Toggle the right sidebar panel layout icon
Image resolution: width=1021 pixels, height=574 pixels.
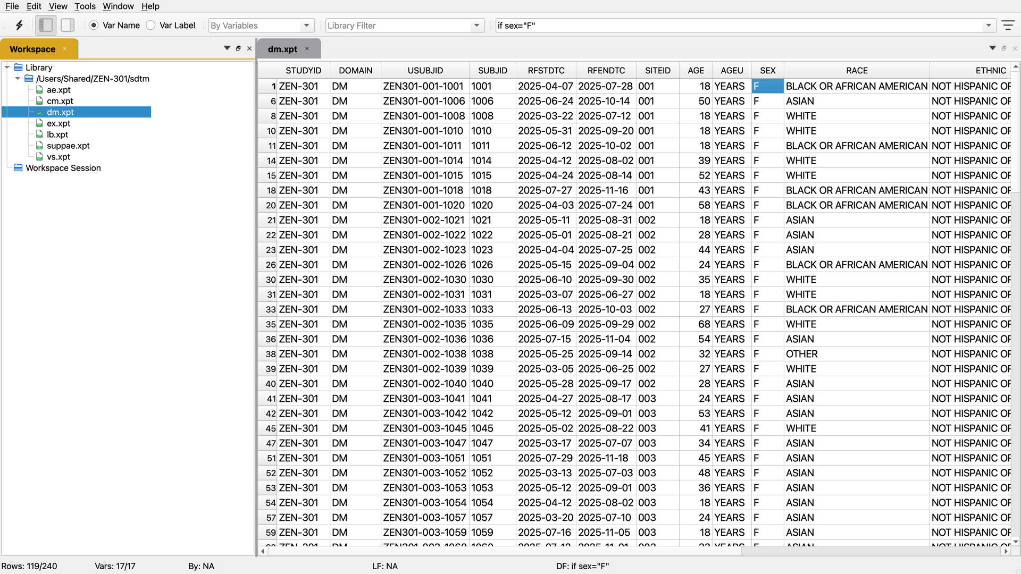click(x=68, y=25)
